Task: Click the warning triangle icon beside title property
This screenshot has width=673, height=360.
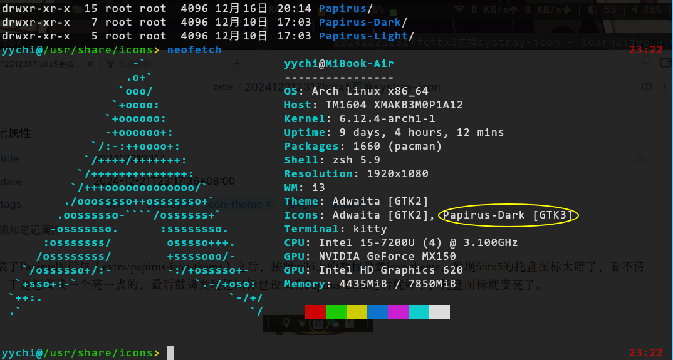Action: tap(640, 159)
